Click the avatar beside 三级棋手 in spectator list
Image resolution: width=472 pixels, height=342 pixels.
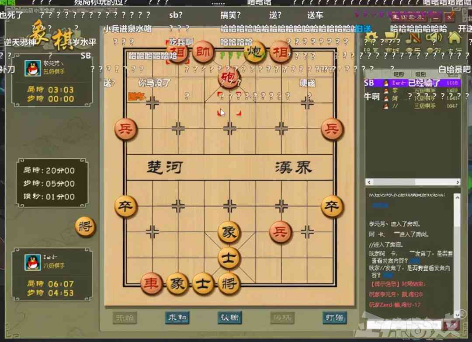386,105
